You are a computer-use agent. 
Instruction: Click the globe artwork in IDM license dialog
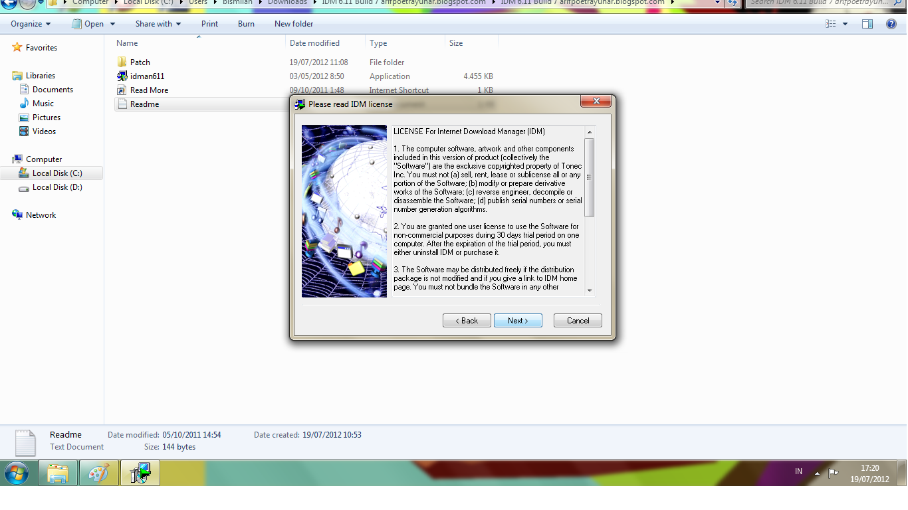pos(344,211)
